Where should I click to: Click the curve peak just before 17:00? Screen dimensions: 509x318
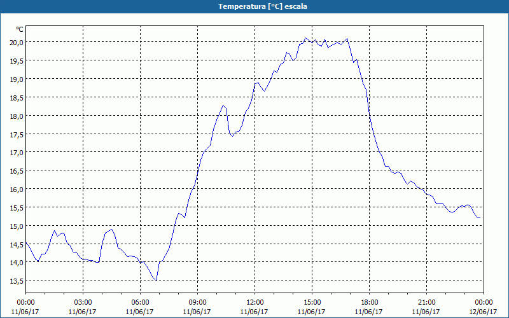coord(347,39)
